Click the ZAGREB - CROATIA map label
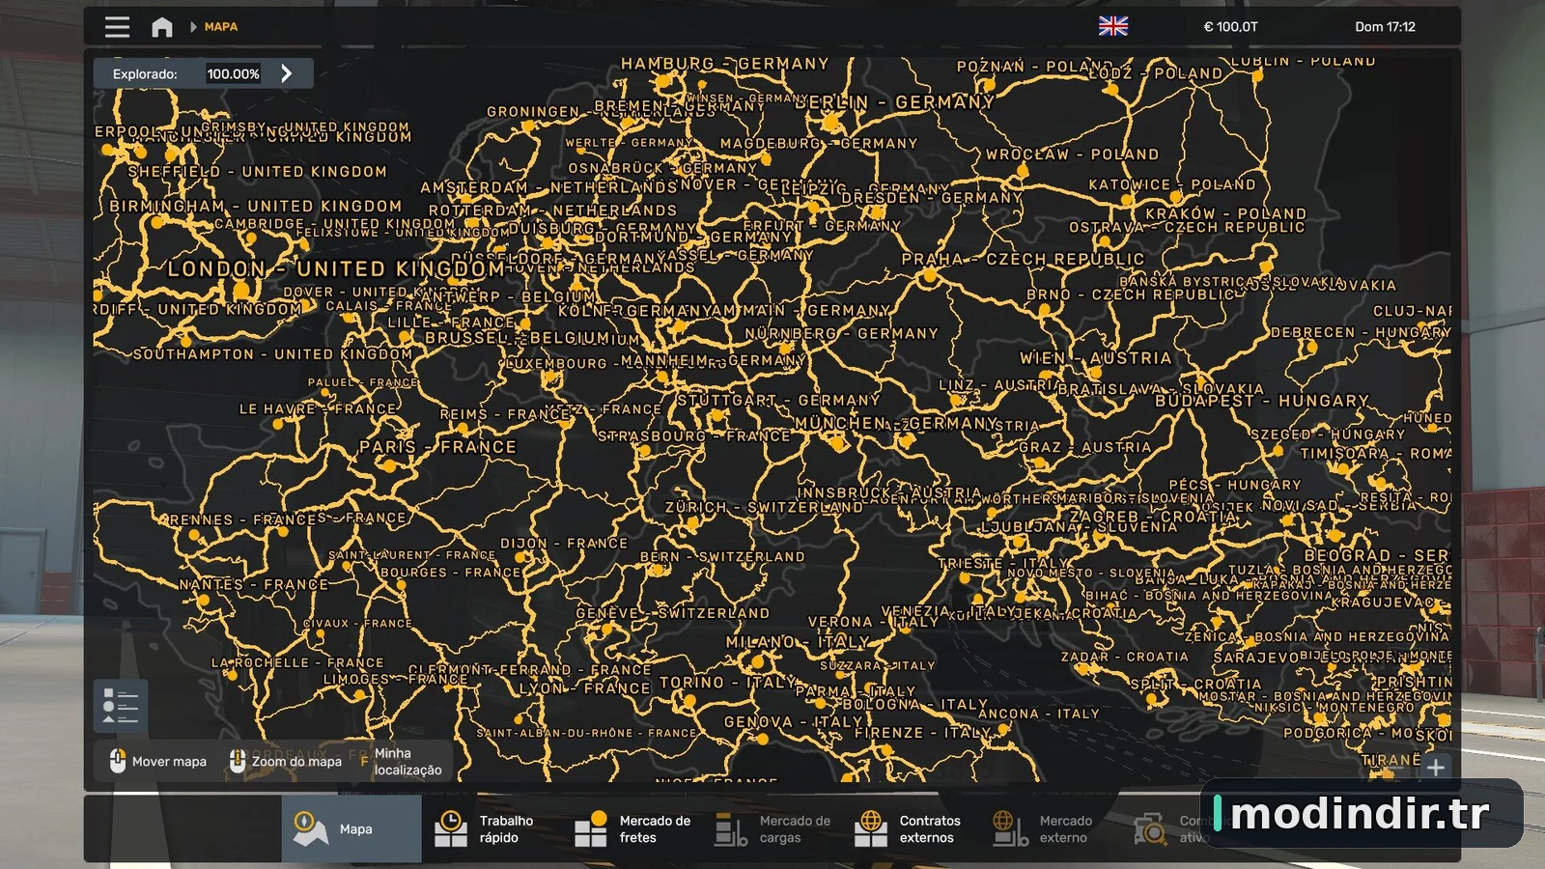 [1152, 517]
